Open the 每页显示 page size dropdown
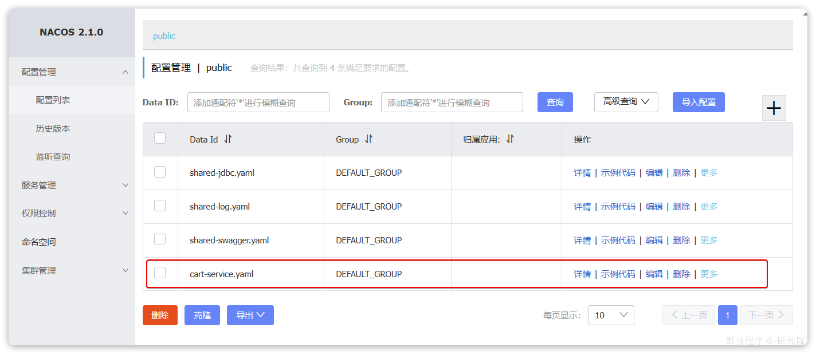The height and width of the screenshot is (355, 816). (611, 315)
